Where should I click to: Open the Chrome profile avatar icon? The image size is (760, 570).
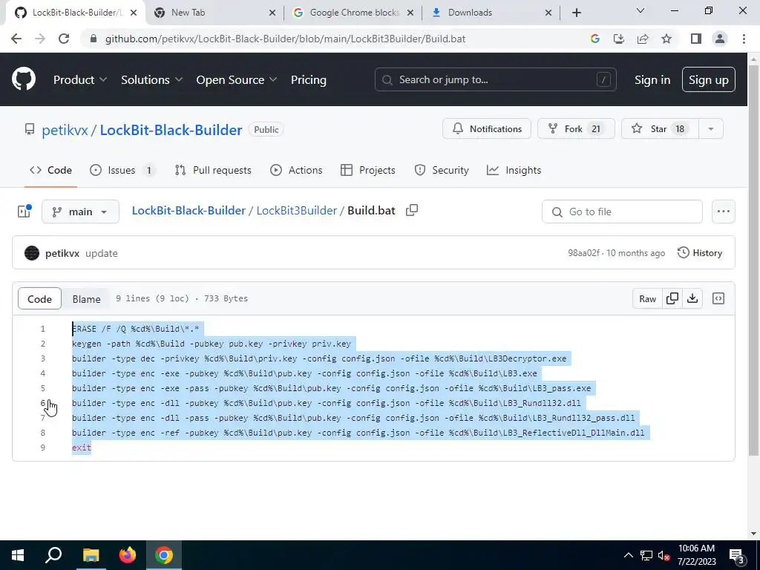click(720, 39)
